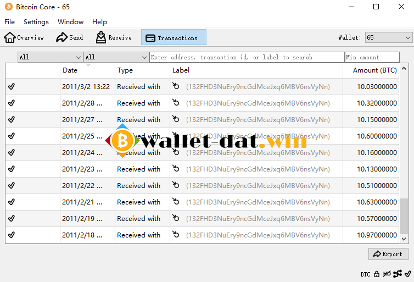Select amount 10.32000000 cell
Viewport: 414px width, 282px height.
(x=371, y=103)
